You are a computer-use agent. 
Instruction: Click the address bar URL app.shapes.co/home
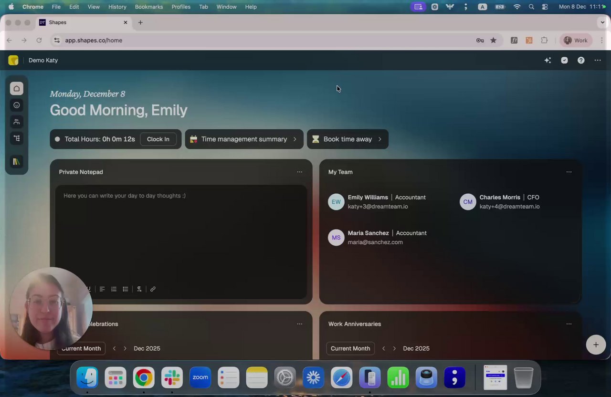click(x=94, y=41)
